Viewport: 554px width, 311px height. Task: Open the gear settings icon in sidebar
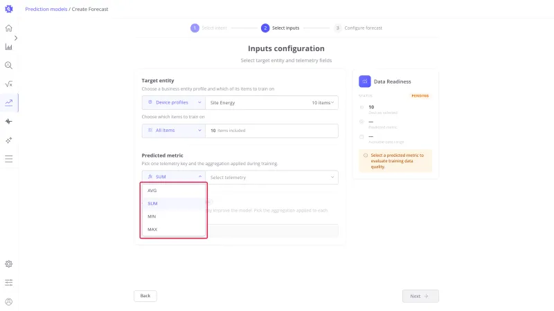tap(9, 264)
